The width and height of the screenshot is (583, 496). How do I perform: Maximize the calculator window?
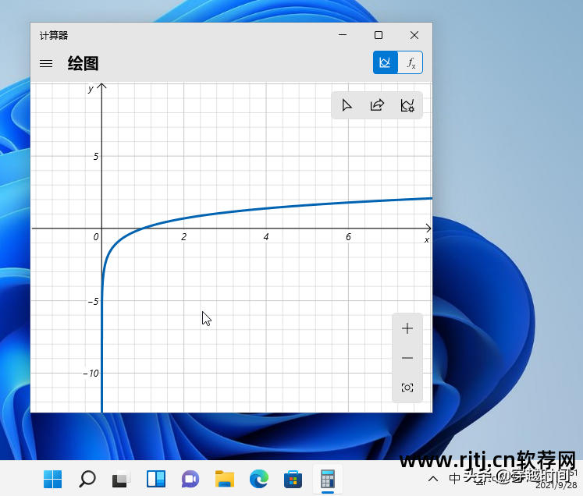(379, 35)
